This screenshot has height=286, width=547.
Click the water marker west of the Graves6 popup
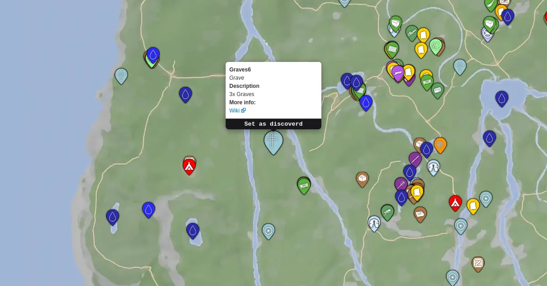[186, 95]
